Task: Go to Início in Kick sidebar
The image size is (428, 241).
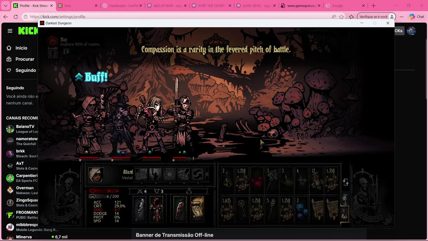Action: point(18,48)
